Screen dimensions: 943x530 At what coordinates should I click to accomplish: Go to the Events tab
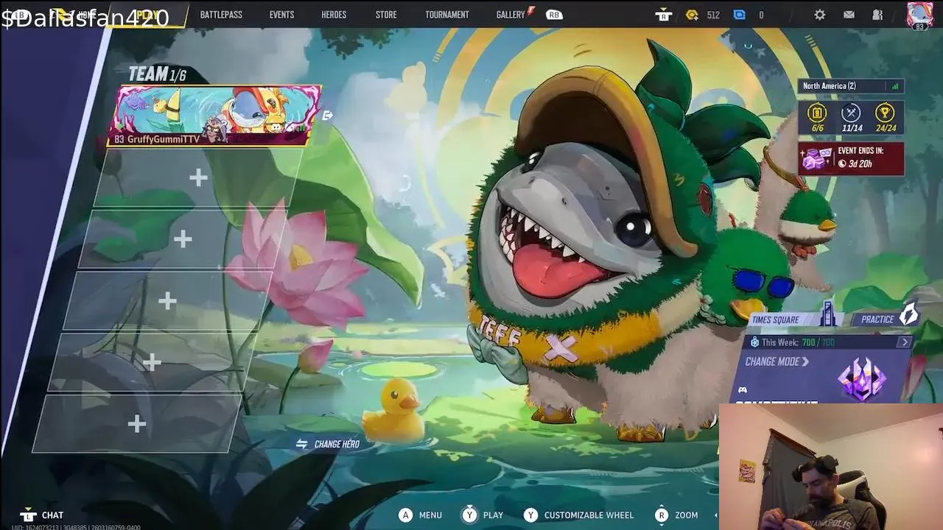pos(281,15)
